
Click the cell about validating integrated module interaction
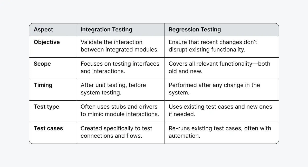click(x=120, y=46)
